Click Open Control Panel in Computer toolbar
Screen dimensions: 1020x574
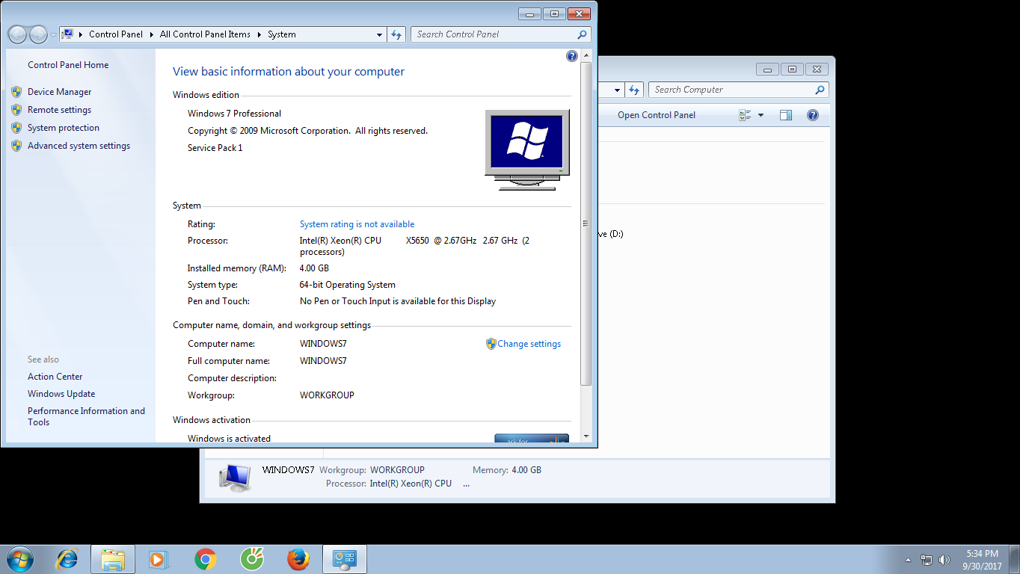[656, 115]
